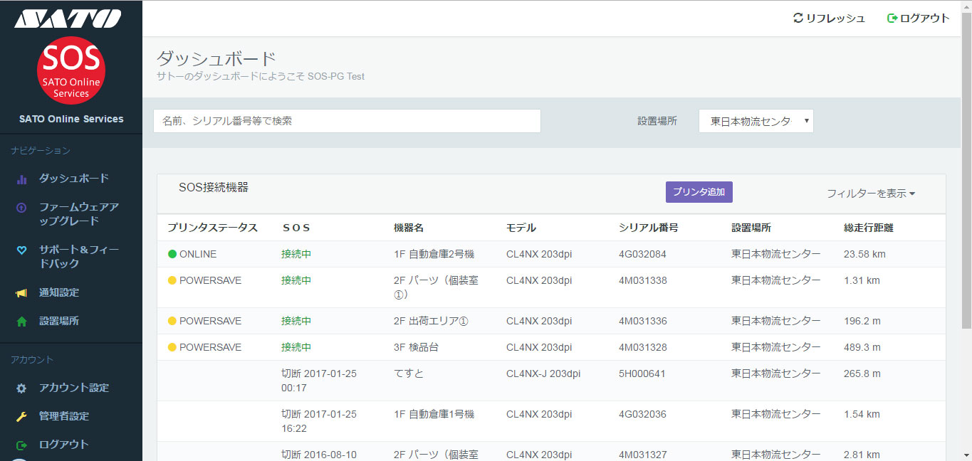Click the browser vertical scrollbar
Viewport: 972px width, 461px height.
click(x=966, y=213)
